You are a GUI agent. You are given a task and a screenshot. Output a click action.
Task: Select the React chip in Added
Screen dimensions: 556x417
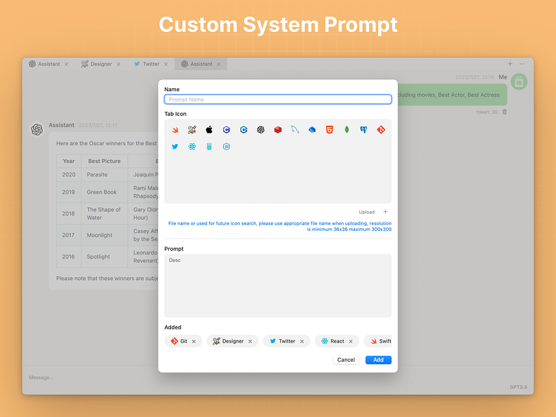point(337,341)
